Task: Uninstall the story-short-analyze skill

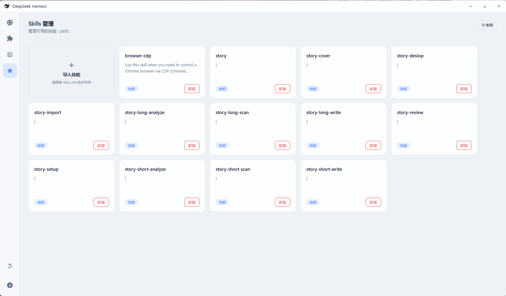Action: 192,202
